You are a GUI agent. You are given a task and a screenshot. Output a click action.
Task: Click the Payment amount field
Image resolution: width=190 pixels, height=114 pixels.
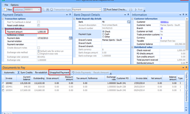tap(54, 32)
